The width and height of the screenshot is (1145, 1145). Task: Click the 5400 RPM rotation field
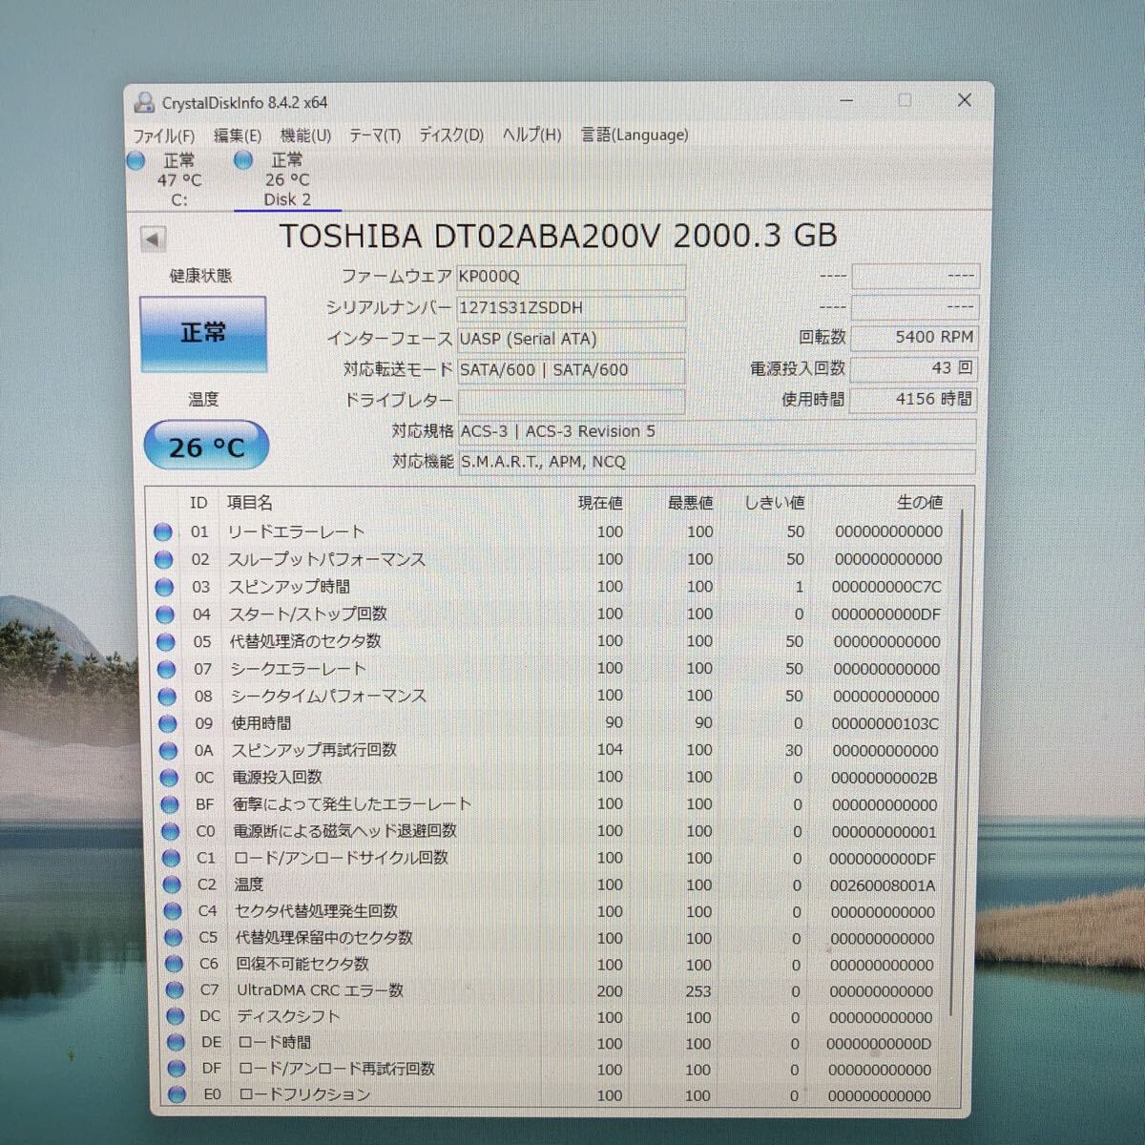click(x=914, y=337)
